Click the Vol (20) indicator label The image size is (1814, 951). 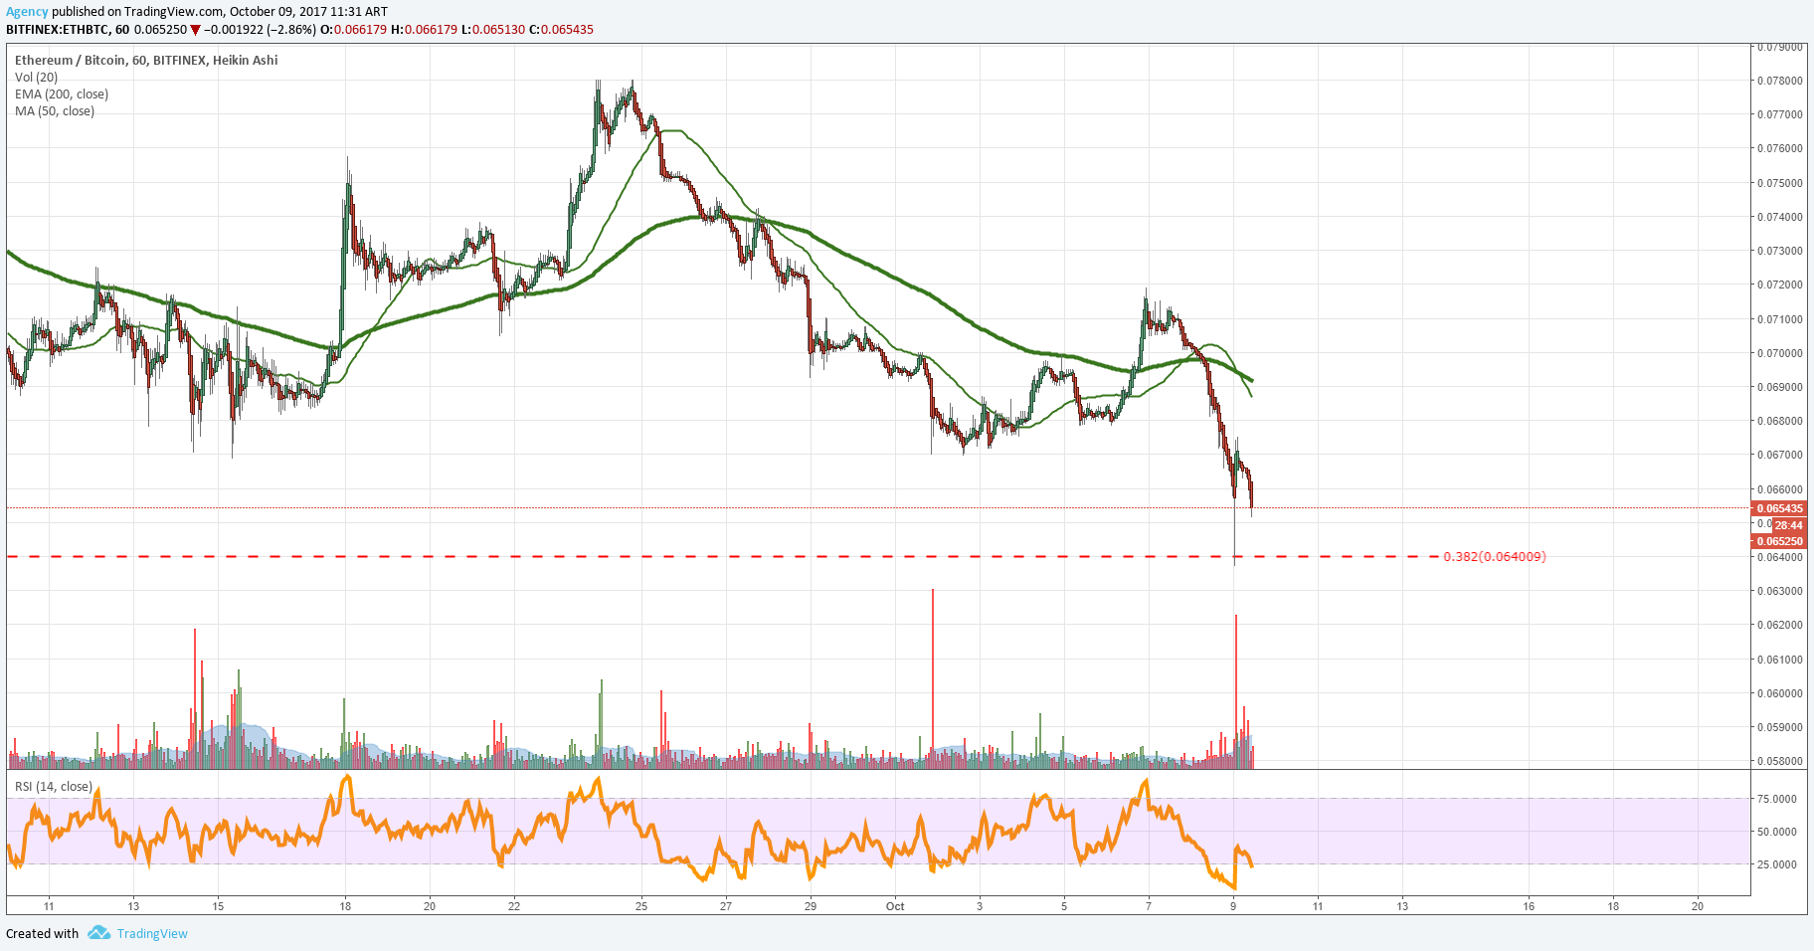(36, 77)
